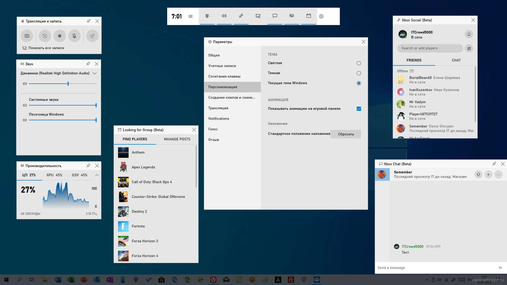Open Сочетания клавиш settings section

pos(232,76)
